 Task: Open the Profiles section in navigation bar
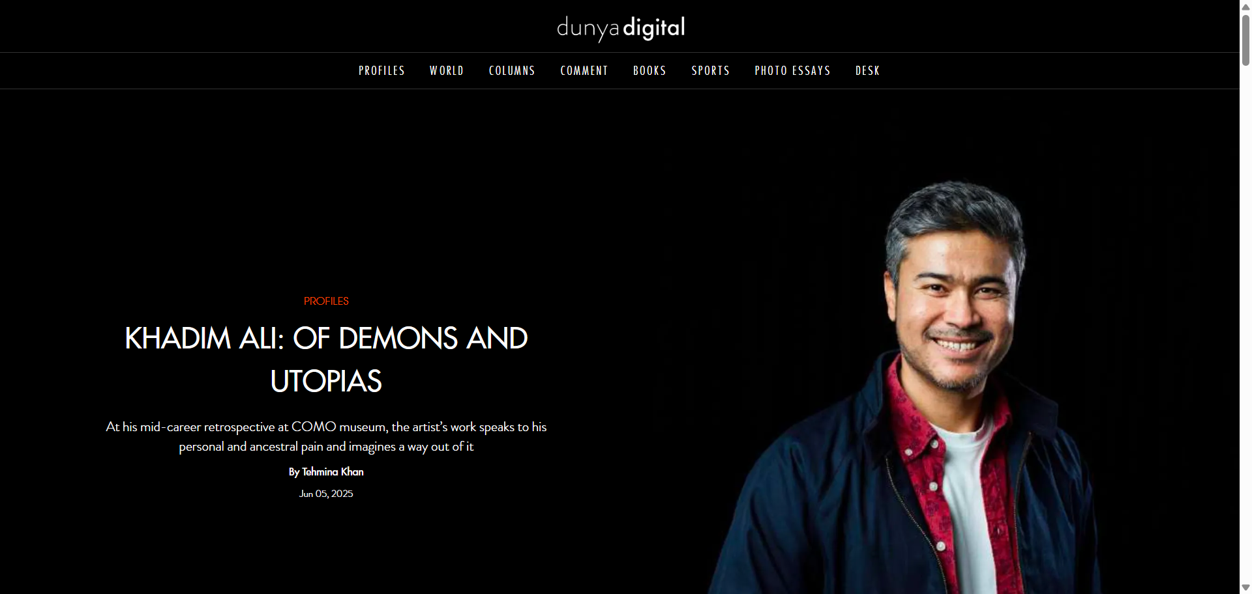tap(381, 70)
